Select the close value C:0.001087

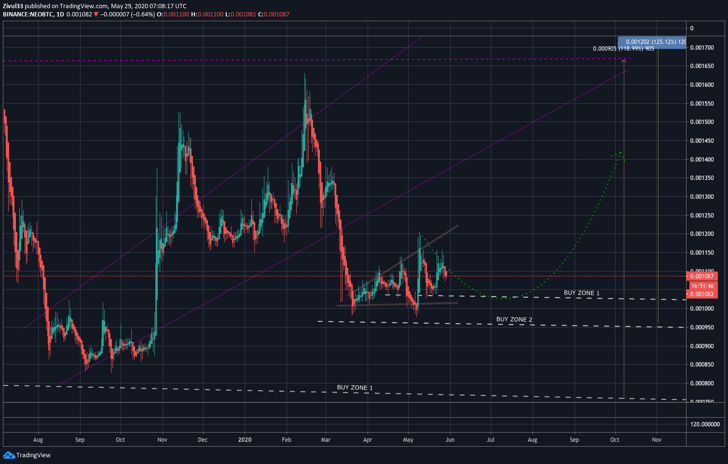click(274, 14)
